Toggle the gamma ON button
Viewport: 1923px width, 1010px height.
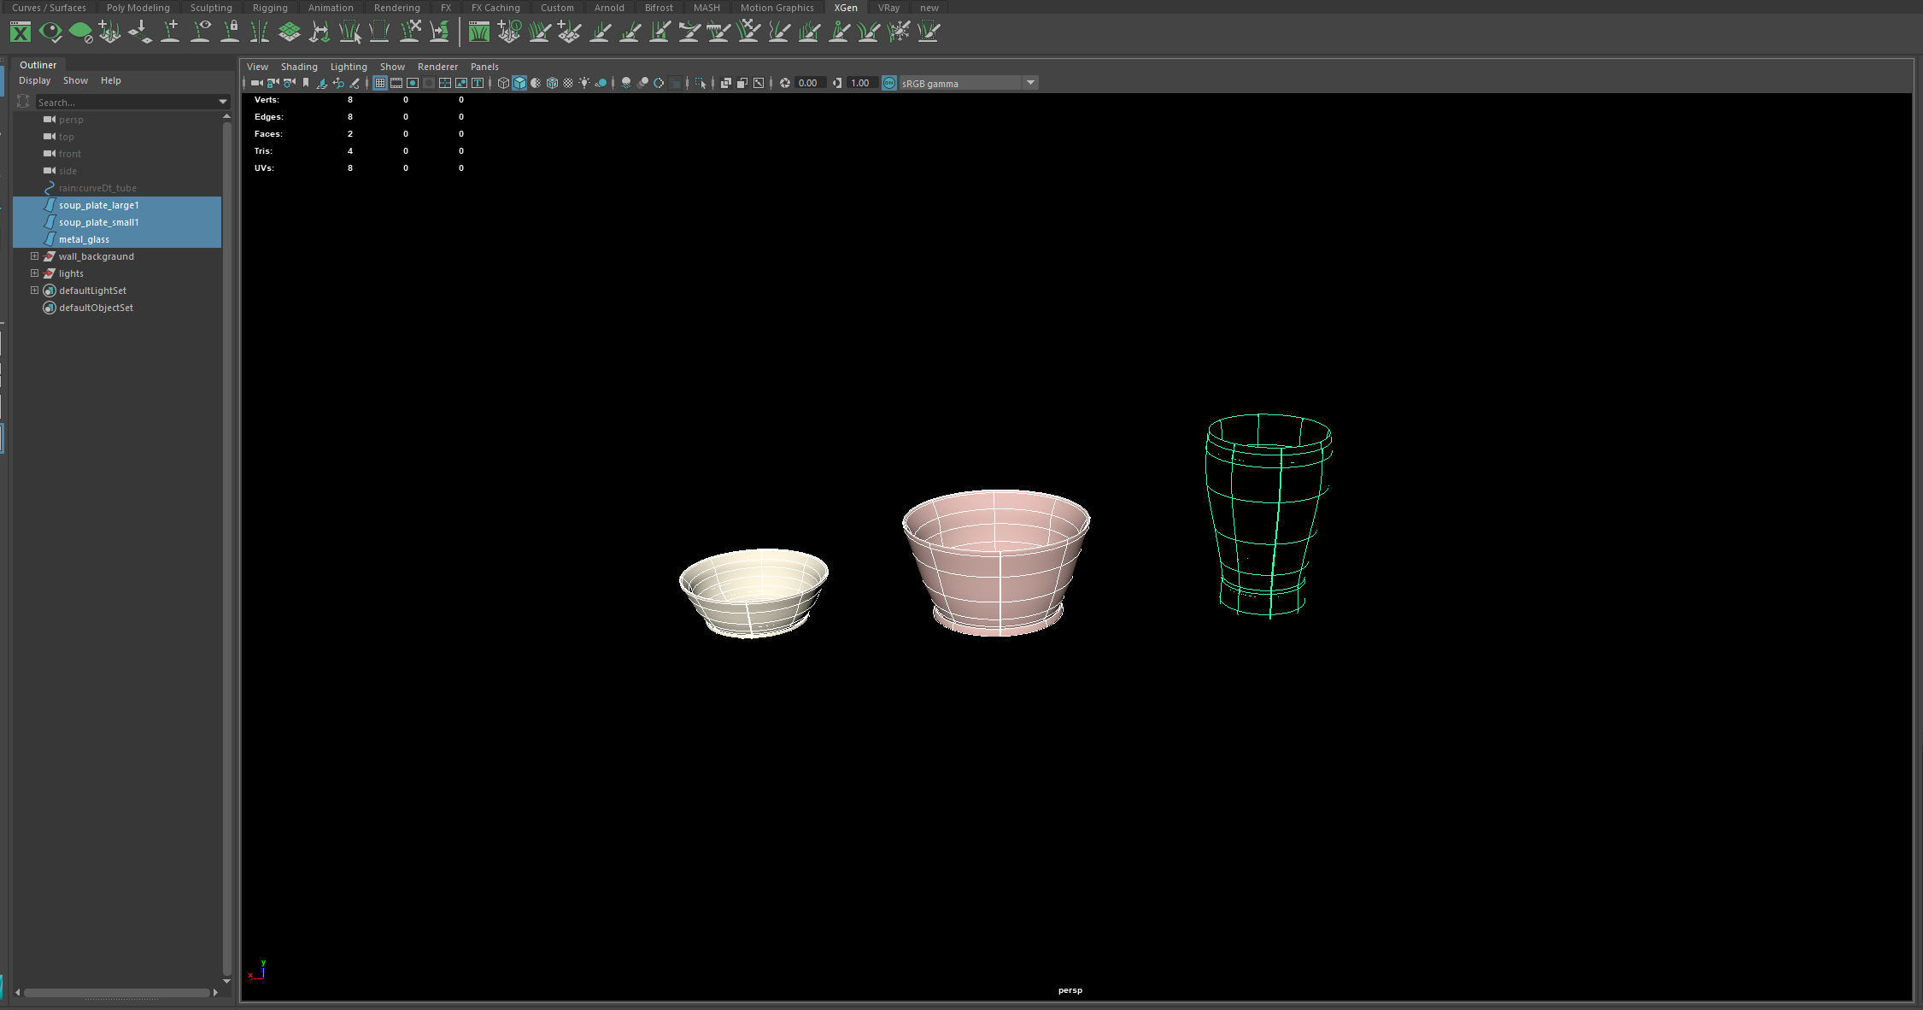tap(889, 83)
